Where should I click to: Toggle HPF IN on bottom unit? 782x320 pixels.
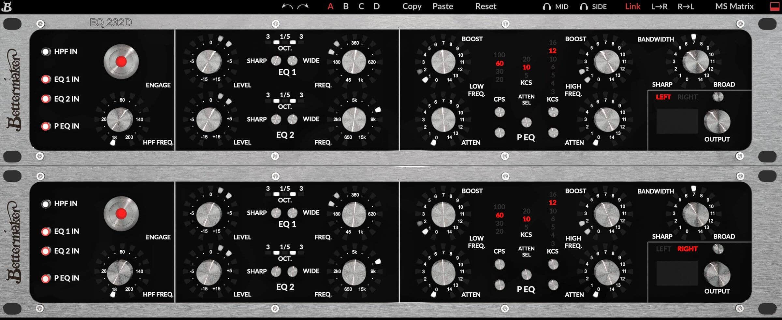pyautogui.click(x=46, y=204)
